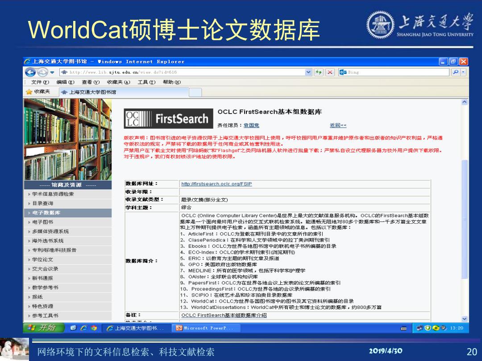This screenshot has height=361, width=482.
Task: Launch Internet Explorer from quick launch
Action: pyautogui.click(x=83, y=328)
